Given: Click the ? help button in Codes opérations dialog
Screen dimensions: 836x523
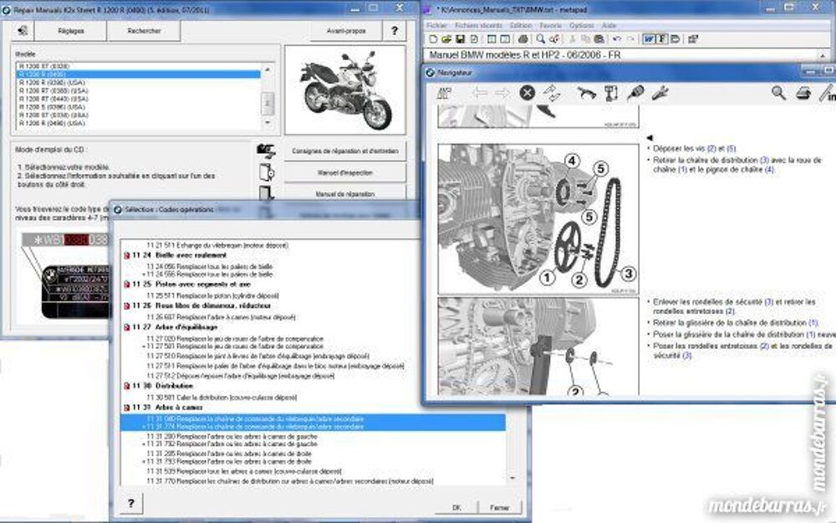Looking at the screenshot, I should (131, 503).
